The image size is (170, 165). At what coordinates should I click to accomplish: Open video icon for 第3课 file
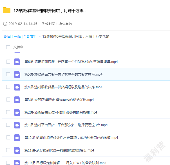(x=17, y=100)
